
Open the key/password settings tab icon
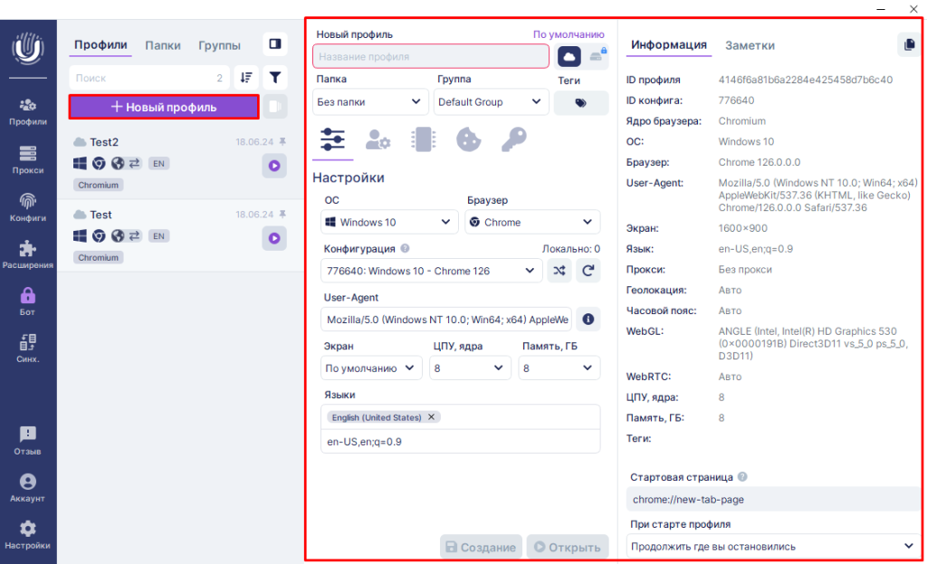coord(513,139)
